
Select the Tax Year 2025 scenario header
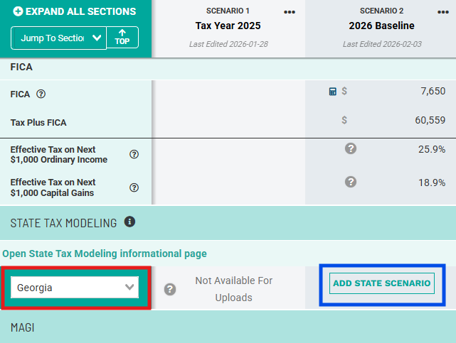coord(228,26)
